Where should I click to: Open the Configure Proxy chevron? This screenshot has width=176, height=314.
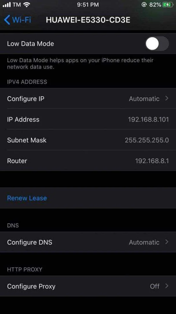point(167,286)
